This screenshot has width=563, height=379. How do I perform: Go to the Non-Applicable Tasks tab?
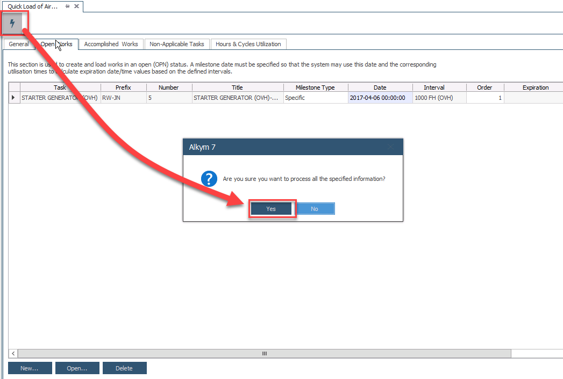(x=177, y=44)
